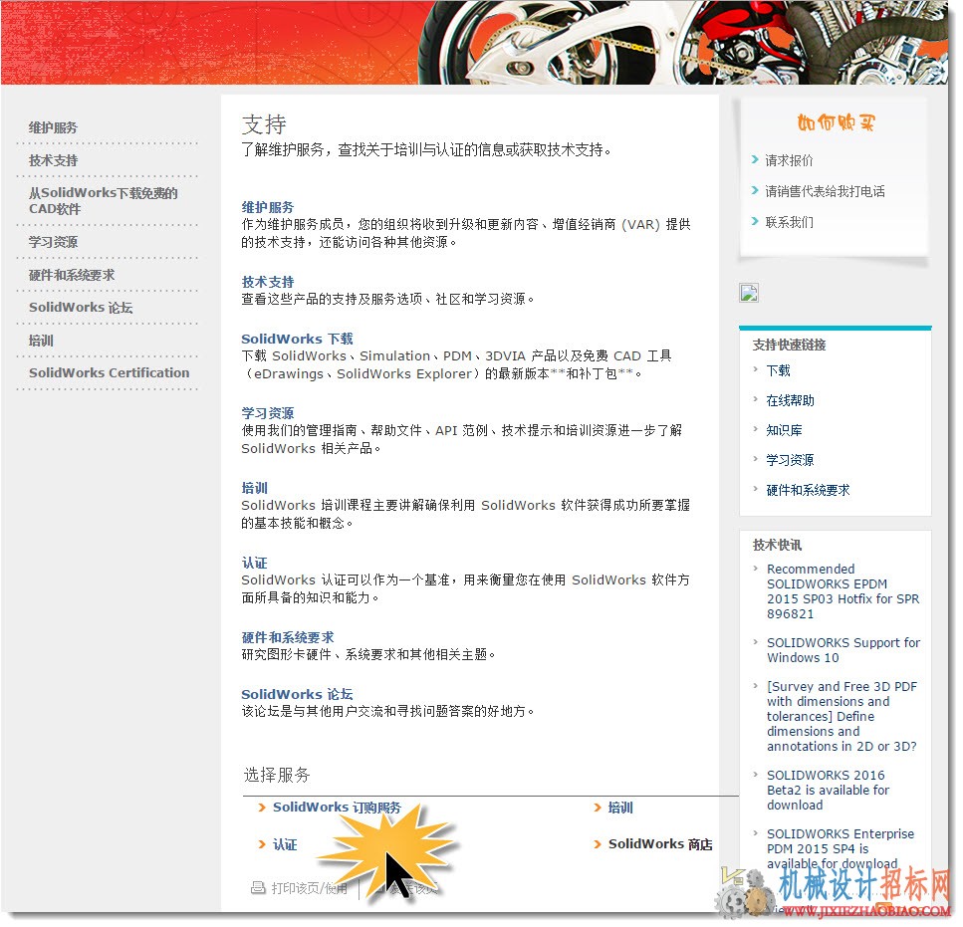Open 在线帮助 quick link
Viewport: 963px width, 927px height.
791,401
